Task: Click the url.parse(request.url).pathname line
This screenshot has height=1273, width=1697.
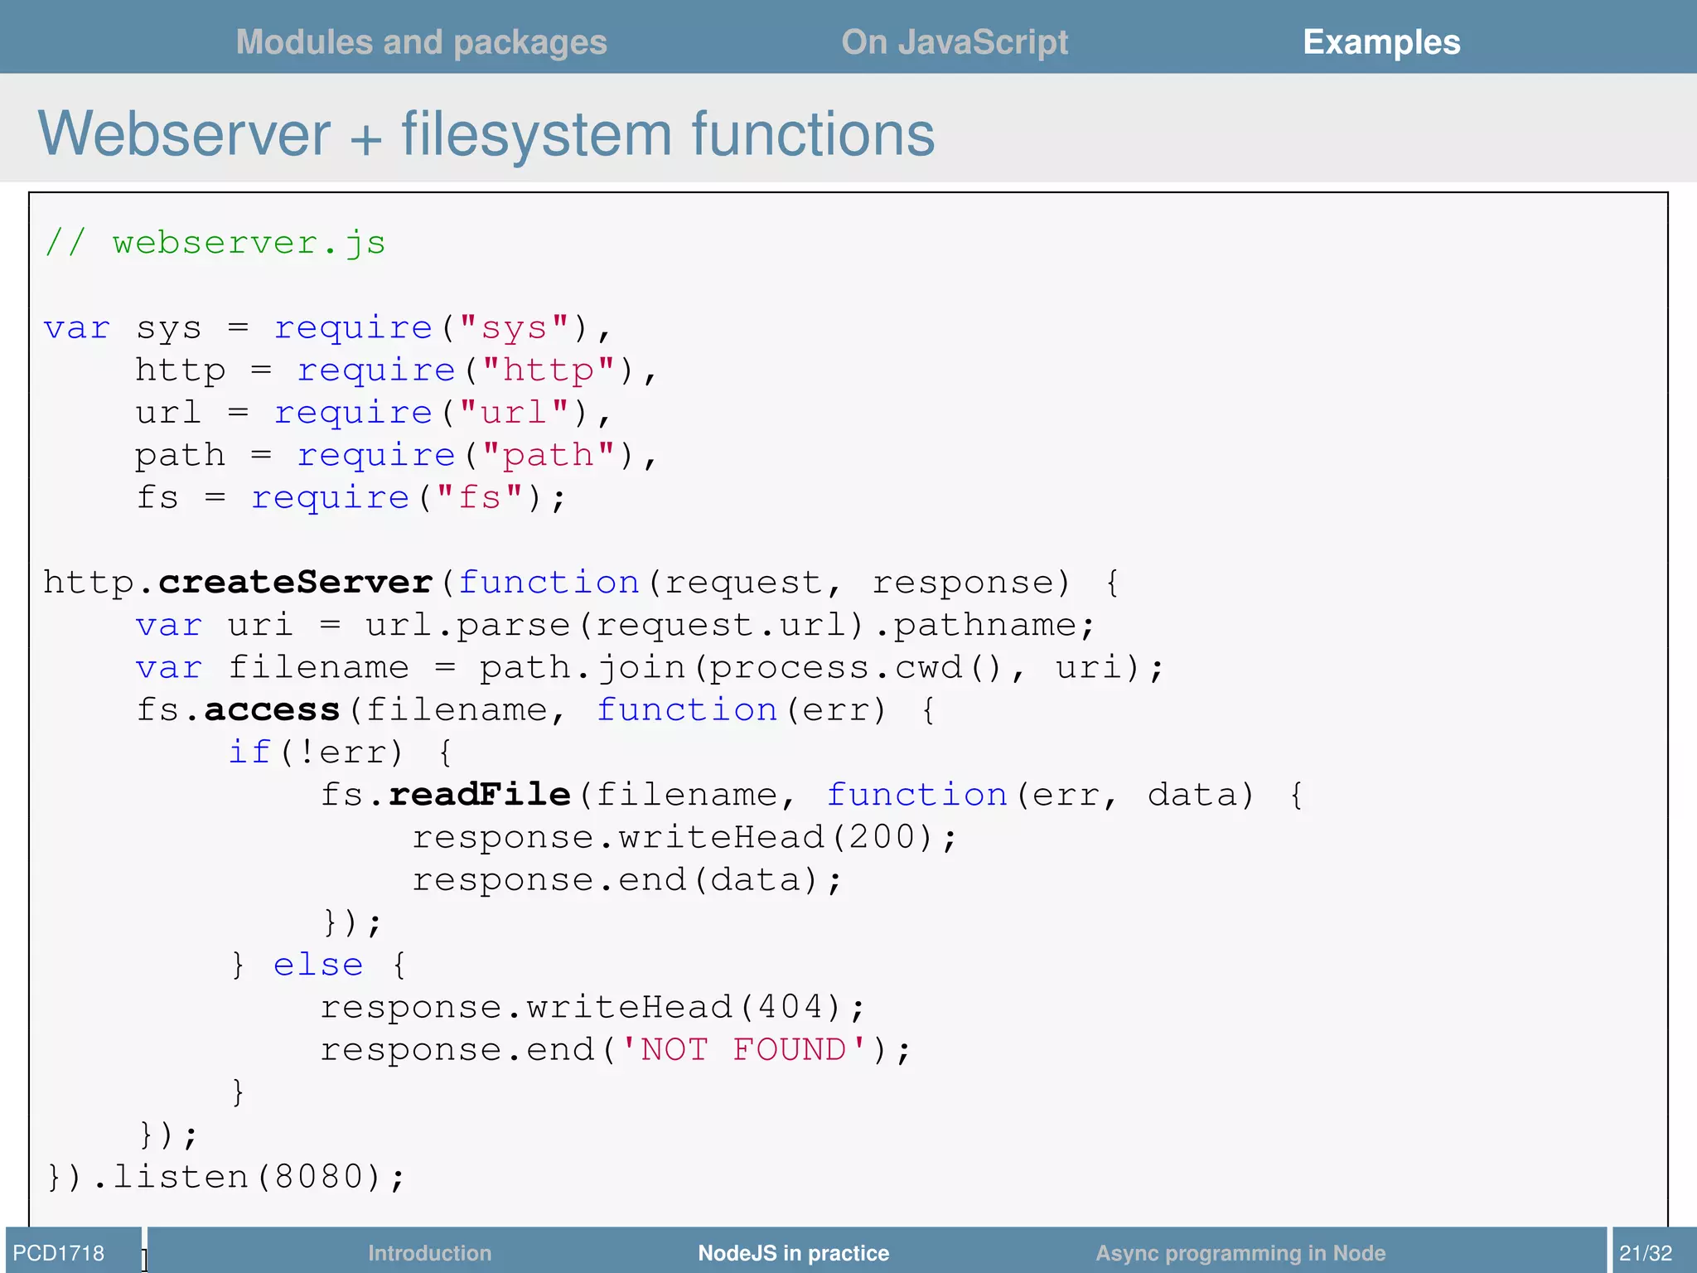Action: coord(616,625)
